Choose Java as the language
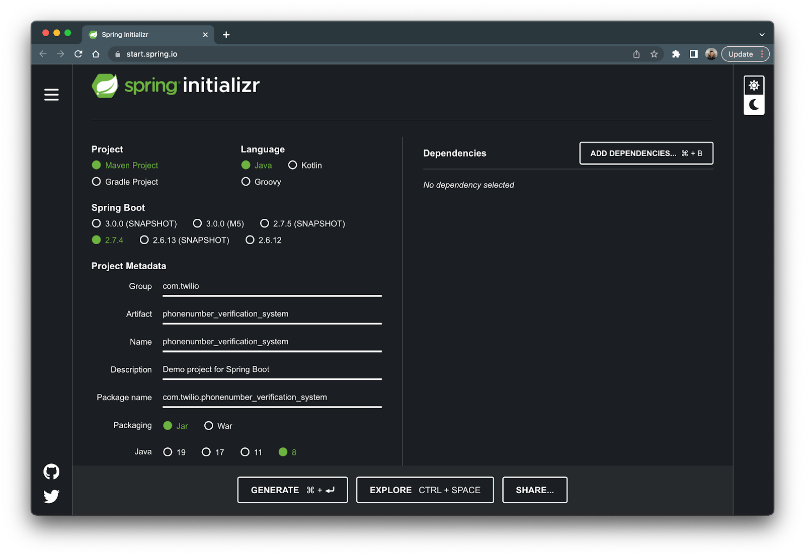 [257, 165]
